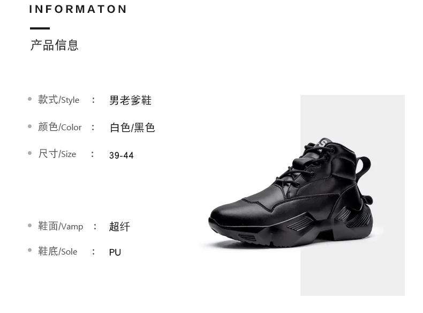Viewport: 423px width, 313px height.
Task: Select the 鞋底/Sole label
Action: click(57, 251)
